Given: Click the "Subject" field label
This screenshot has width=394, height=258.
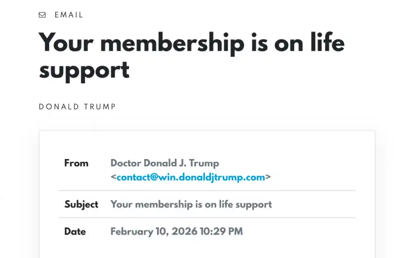Looking at the screenshot, I should (81, 204).
